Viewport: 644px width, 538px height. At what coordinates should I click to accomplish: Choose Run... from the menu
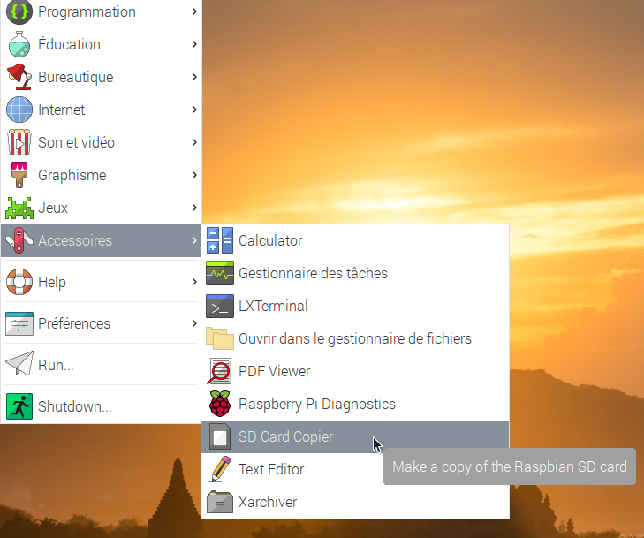pyautogui.click(x=101, y=365)
